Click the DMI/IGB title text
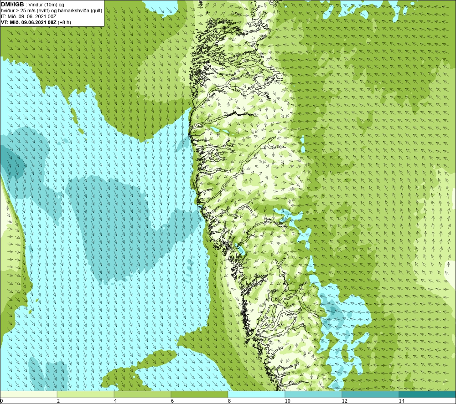Image resolution: width=456 pixels, height=404 pixels. pos(12,5)
